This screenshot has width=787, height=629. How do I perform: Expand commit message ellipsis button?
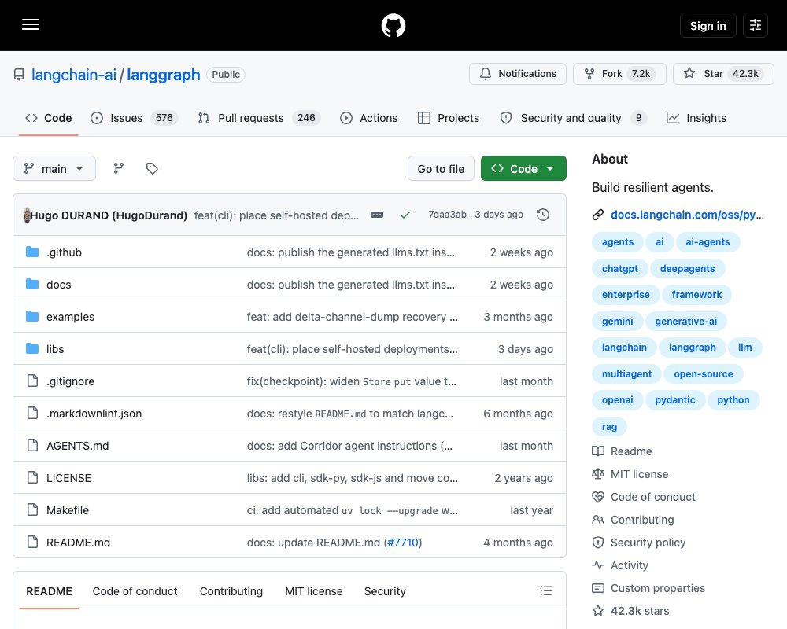[377, 215]
